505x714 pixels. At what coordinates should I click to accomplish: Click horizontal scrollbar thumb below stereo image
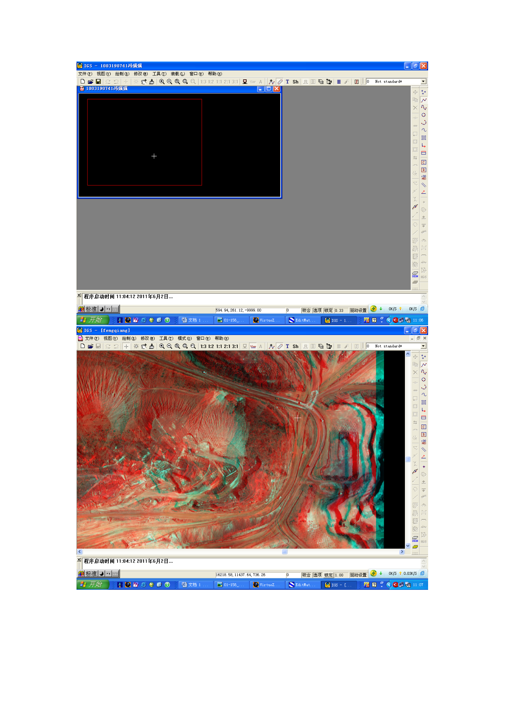285,552
